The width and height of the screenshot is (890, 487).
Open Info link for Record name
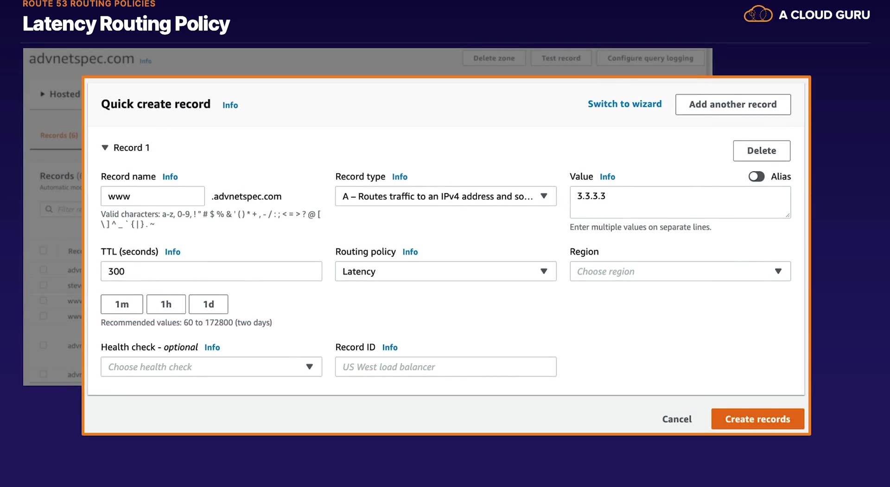click(170, 177)
